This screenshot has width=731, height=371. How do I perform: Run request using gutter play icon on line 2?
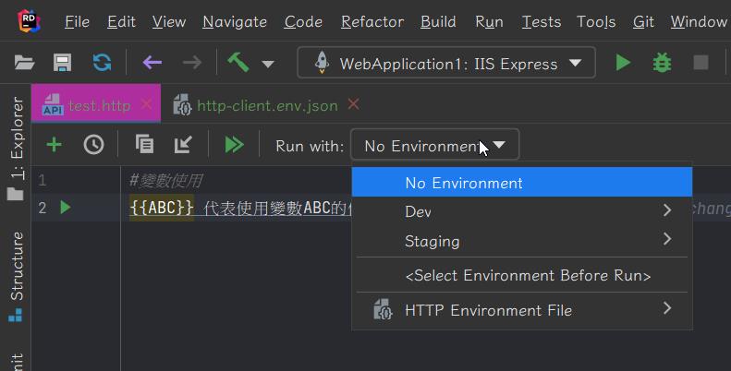pyautogui.click(x=66, y=207)
